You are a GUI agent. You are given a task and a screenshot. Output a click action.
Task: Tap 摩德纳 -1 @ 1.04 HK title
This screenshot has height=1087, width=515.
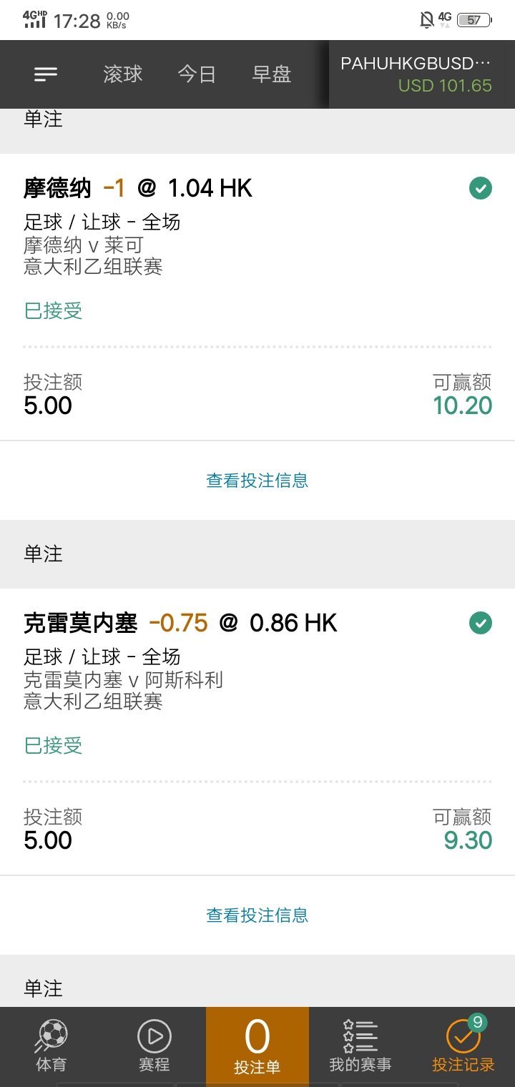point(138,188)
